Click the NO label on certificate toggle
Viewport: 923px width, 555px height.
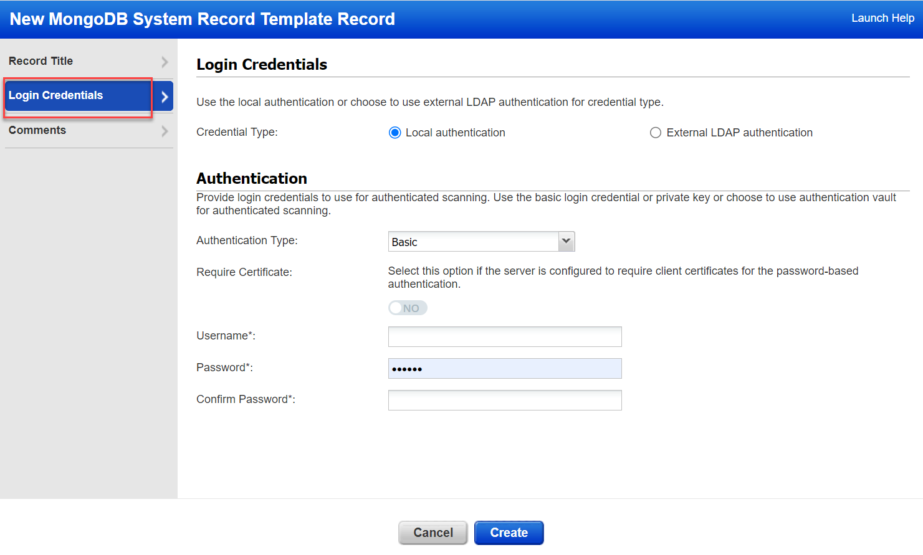tap(411, 308)
